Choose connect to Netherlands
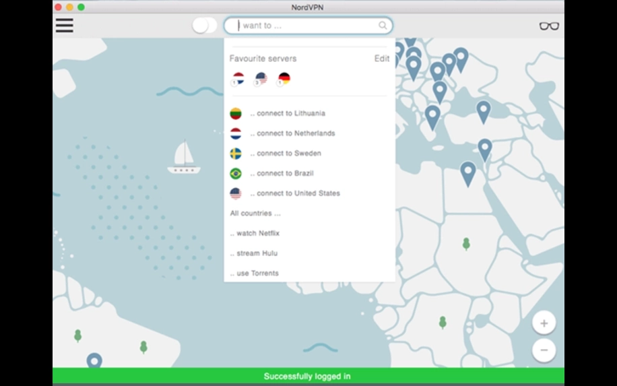617x386 pixels. (293, 133)
